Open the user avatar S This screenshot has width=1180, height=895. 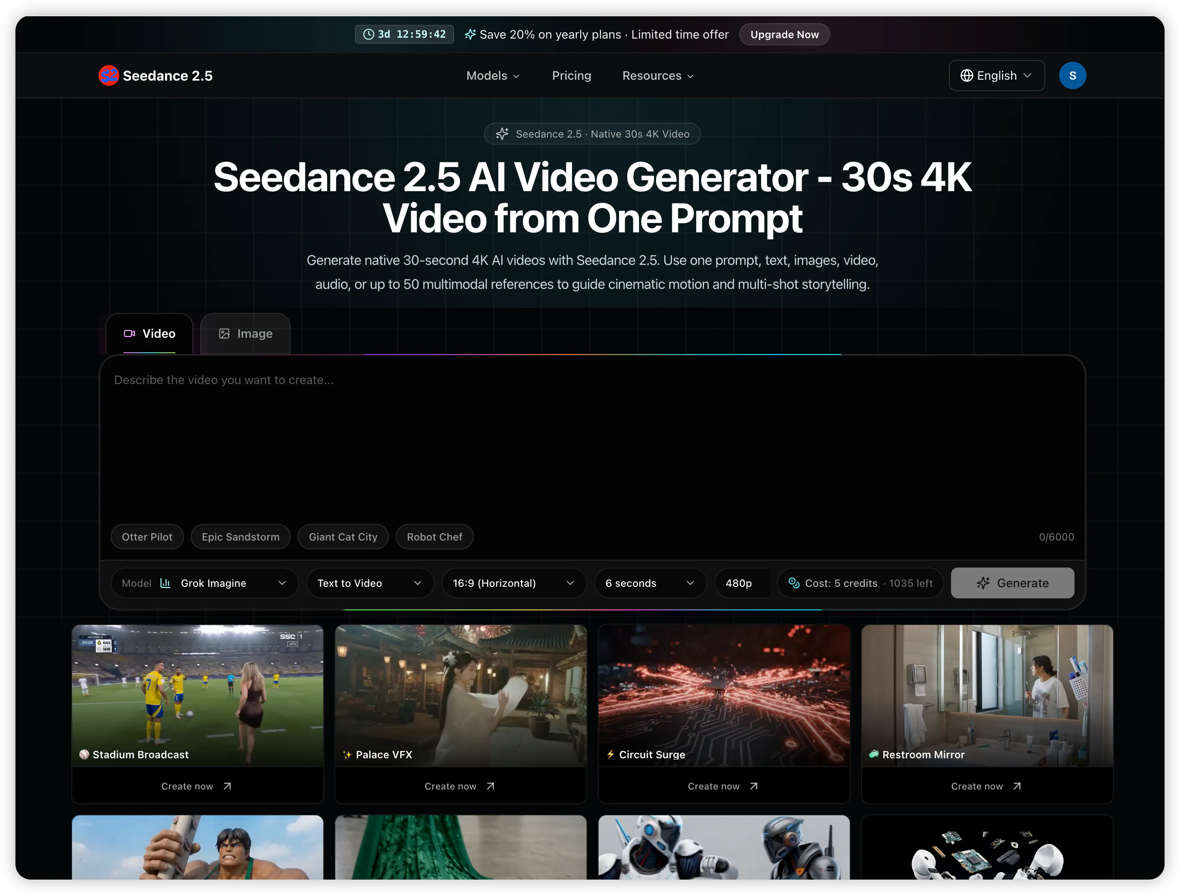pos(1072,76)
